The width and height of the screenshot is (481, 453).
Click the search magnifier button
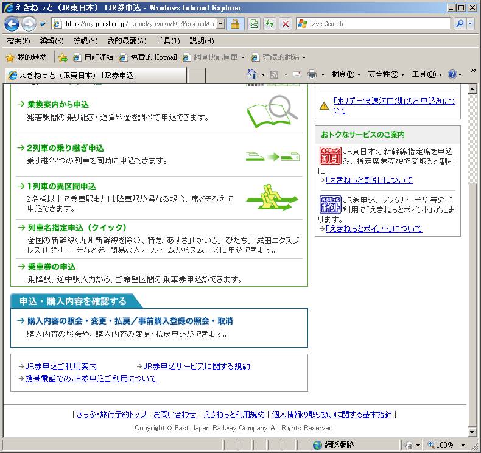point(460,24)
